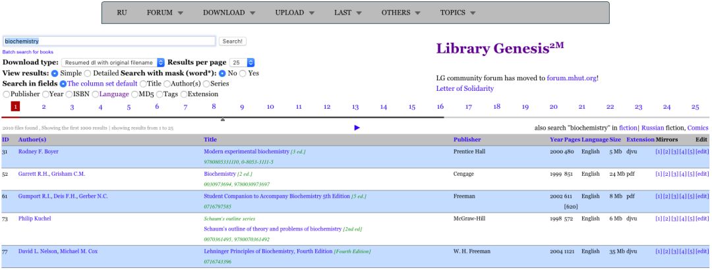Select the Title search field radio
Viewport: 712px width, 270px height.
(143, 84)
